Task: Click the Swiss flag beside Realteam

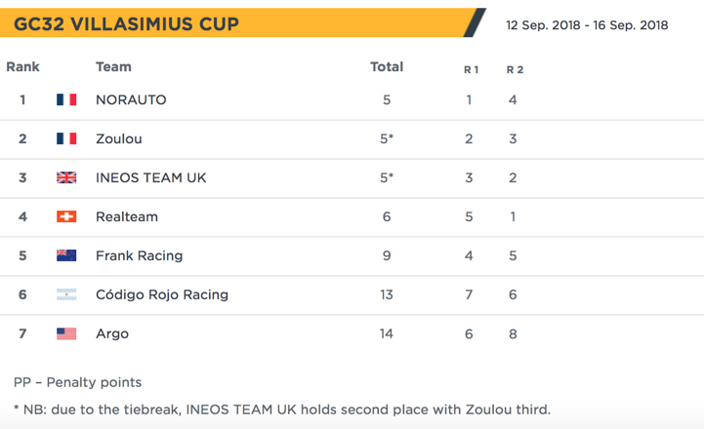Action: (66, 216)
